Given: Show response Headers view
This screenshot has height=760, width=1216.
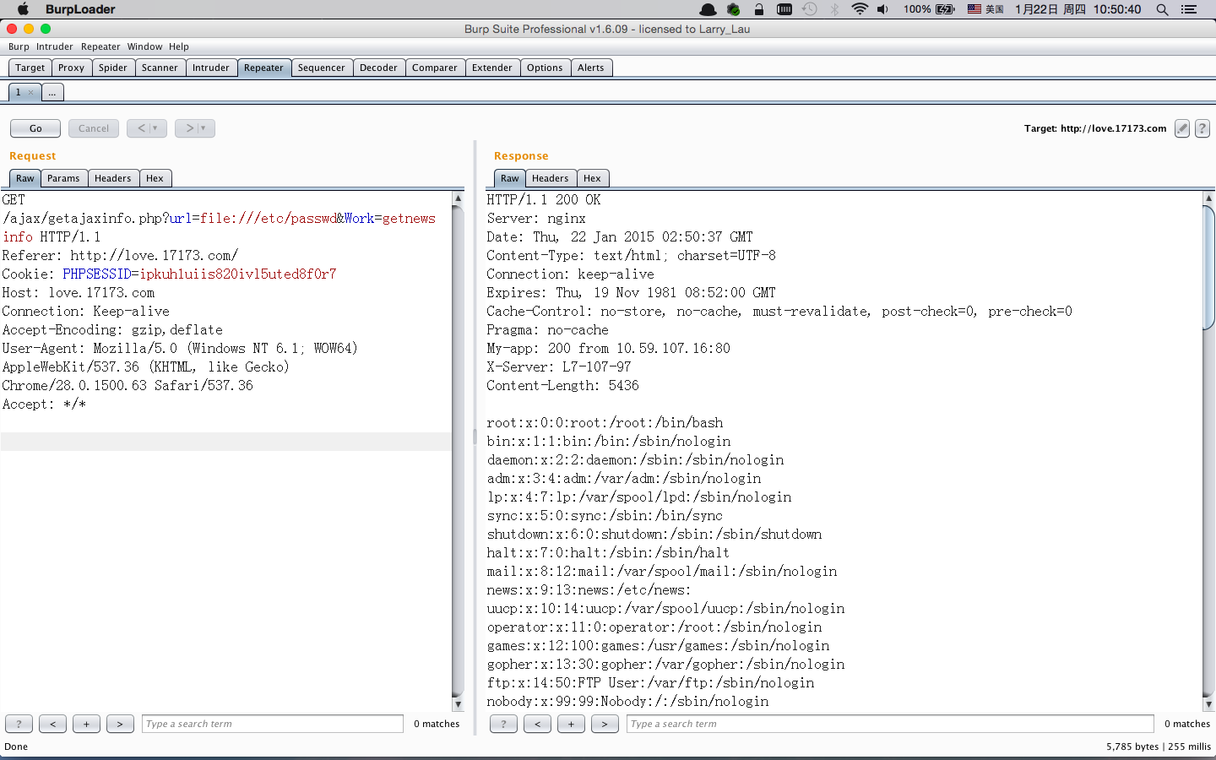Looking at the screenshot, I should (x=550, y=178).
